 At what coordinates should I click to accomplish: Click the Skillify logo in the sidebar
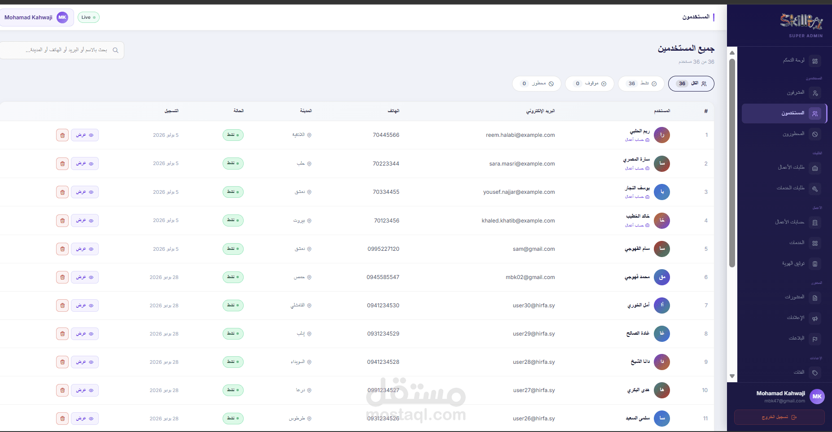tap(801, 21)
